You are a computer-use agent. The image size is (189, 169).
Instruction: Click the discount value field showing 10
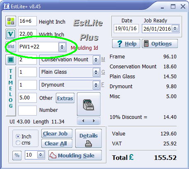31,155
